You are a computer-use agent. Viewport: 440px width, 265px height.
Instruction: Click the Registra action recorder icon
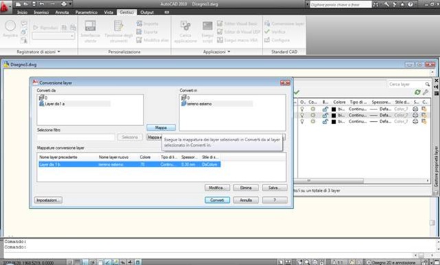click(x=10, y=26)
